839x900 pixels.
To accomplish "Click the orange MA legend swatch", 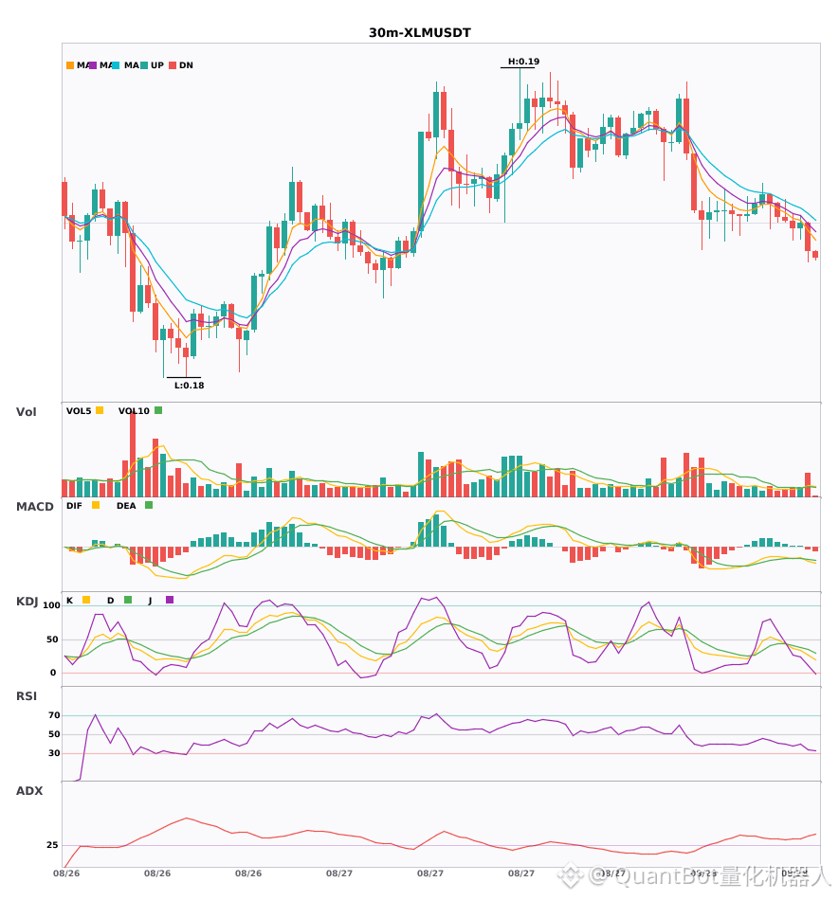I will 70,65.
